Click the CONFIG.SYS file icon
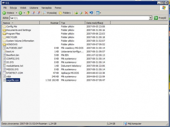 click(4, 59)
